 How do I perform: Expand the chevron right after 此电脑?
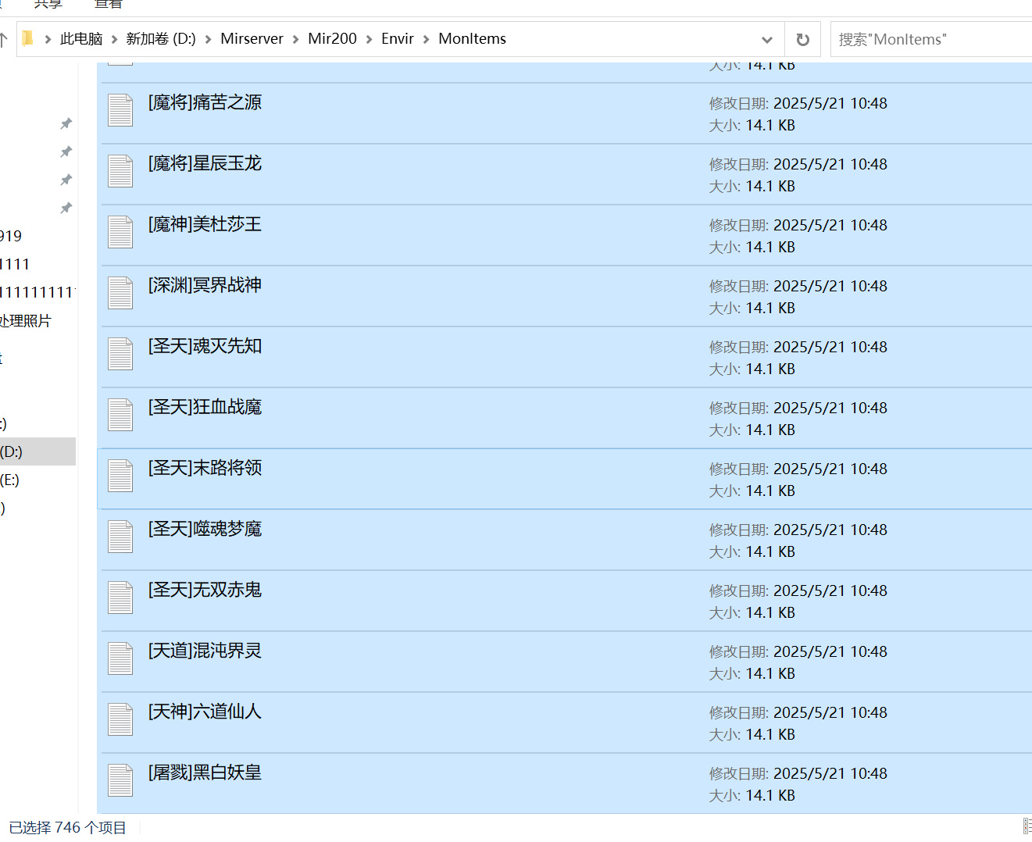click(114, 39)
